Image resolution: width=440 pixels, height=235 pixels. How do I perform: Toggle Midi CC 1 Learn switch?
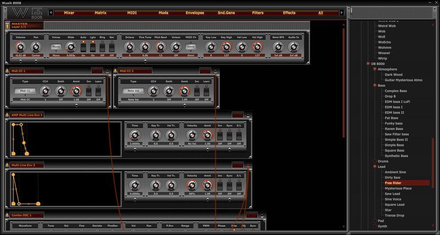click(98, 92)
